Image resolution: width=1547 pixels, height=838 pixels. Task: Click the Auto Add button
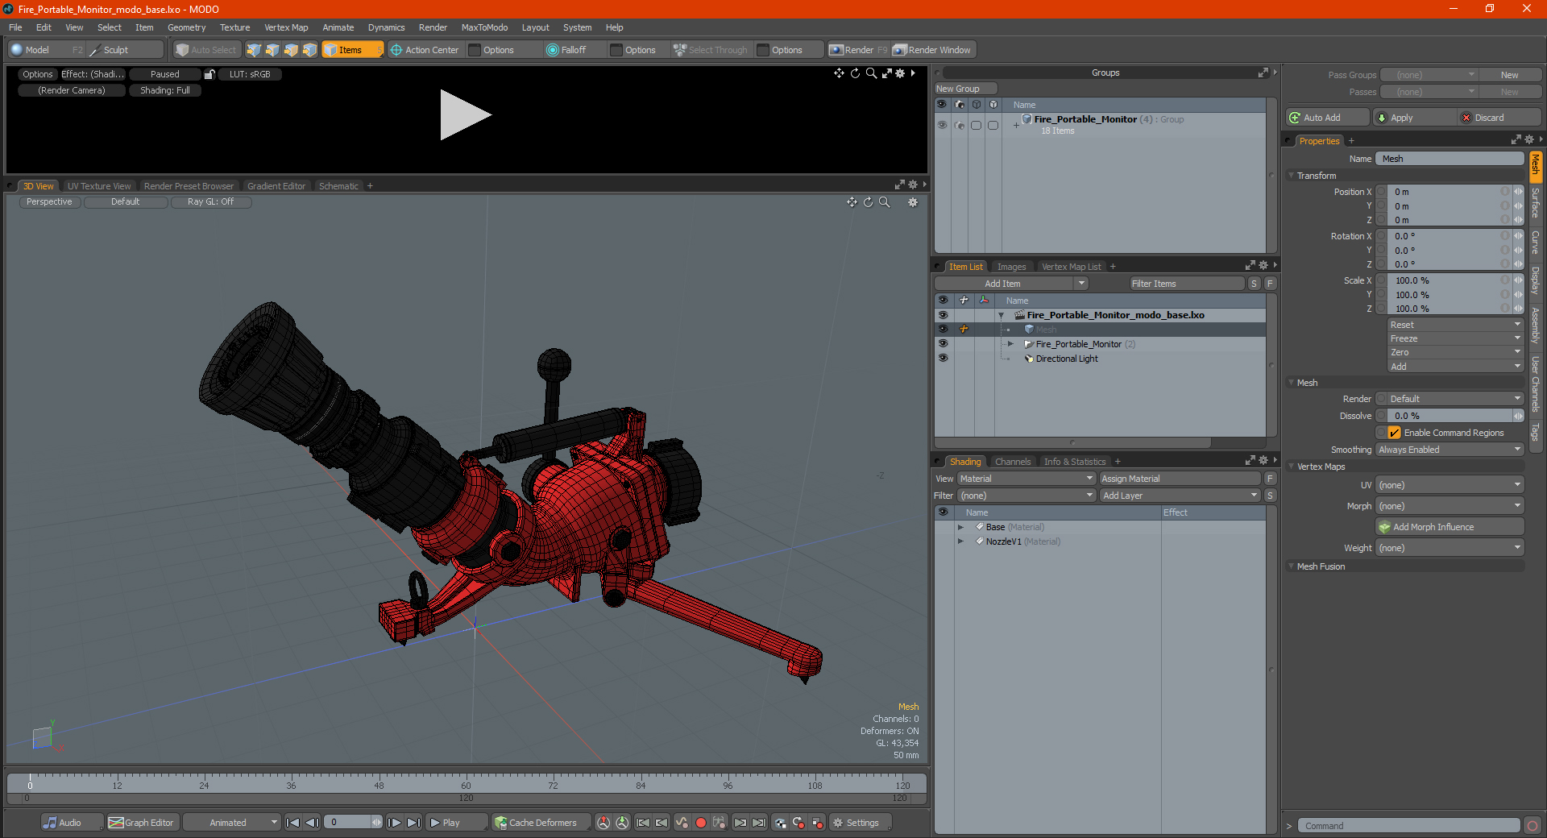[1328, 118]
